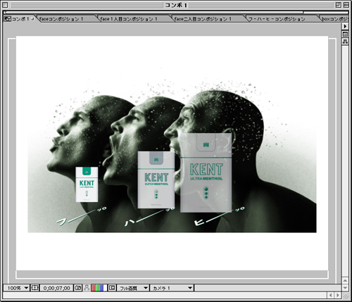Open the フル画質 resolution dropdown
Screen dimensions: 352x302
(x=133, y=288)
